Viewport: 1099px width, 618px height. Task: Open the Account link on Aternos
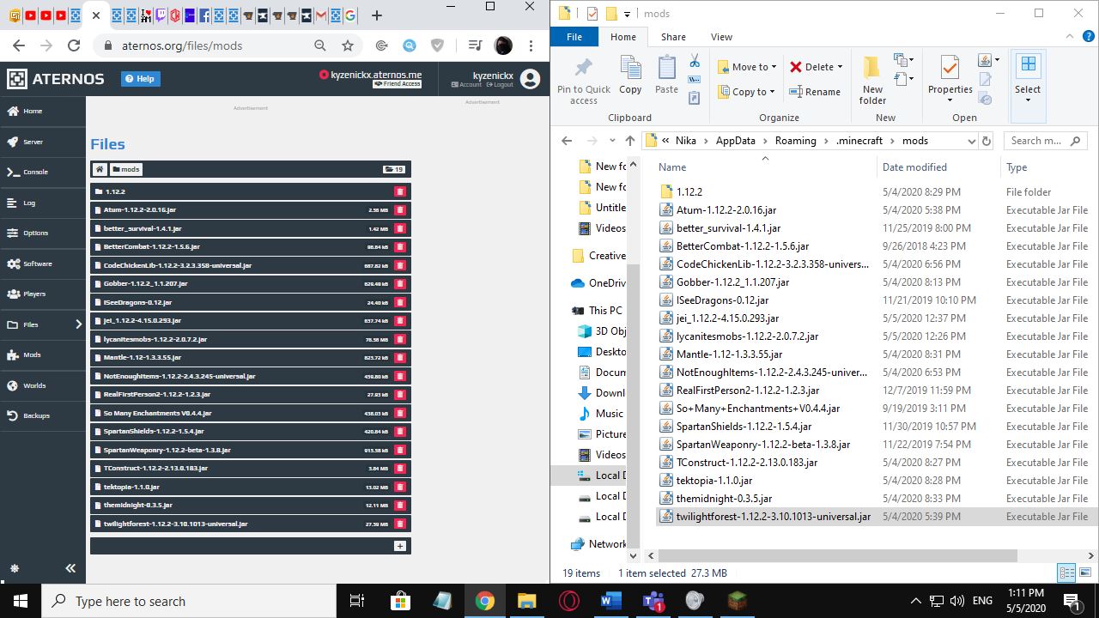coord(466,85)
